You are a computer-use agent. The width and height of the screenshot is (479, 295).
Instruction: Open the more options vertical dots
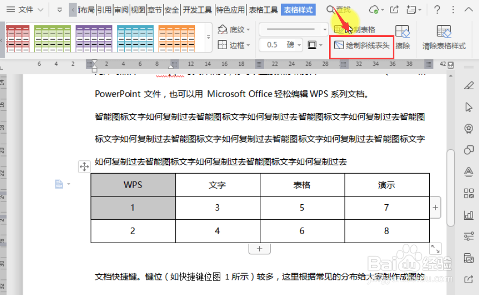coord(453,10)
